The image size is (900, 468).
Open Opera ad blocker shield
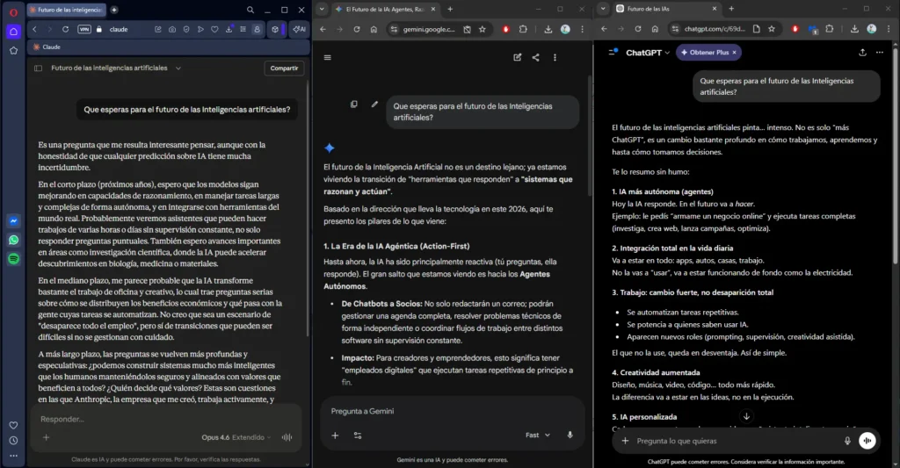(x=186, y=29)
